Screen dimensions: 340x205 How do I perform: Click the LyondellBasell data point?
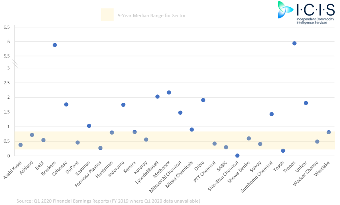pos(157,97)
